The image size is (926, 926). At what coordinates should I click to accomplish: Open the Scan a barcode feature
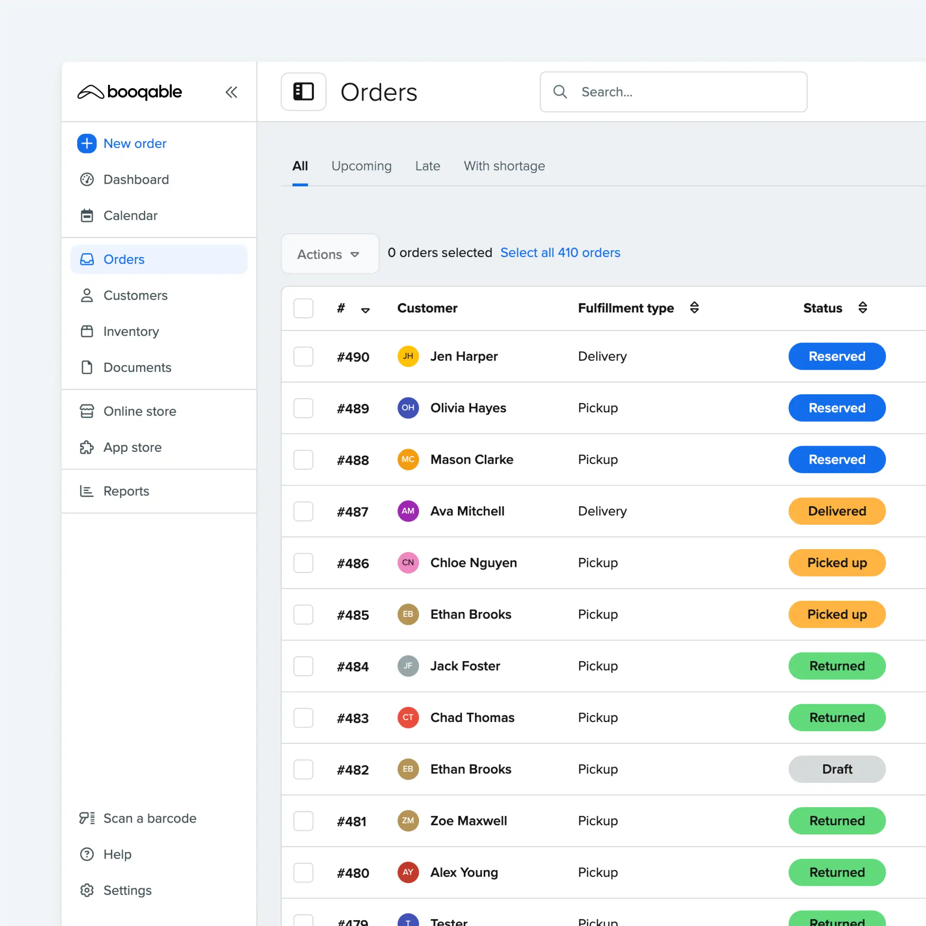(x=150, y=818)
